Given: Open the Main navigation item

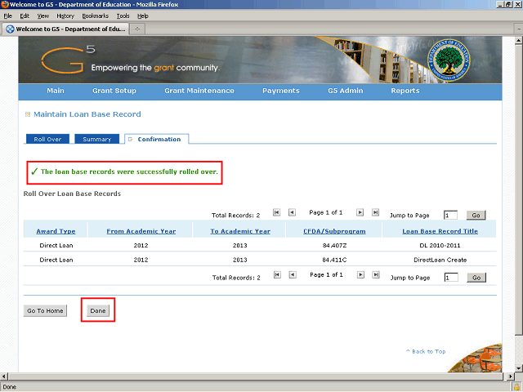Looking at the screenshot, I should pyautogui.click(x=56, y=91).
